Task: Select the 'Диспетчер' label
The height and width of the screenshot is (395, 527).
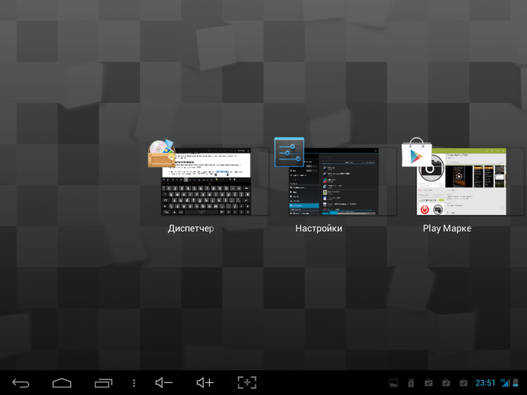Action: coord(191,229)
